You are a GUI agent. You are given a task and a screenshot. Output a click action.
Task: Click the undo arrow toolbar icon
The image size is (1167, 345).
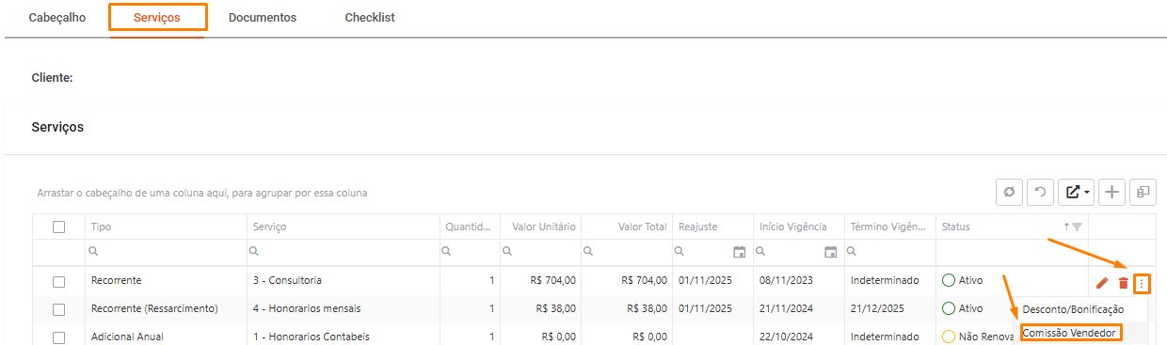[x=1040, y=192]
